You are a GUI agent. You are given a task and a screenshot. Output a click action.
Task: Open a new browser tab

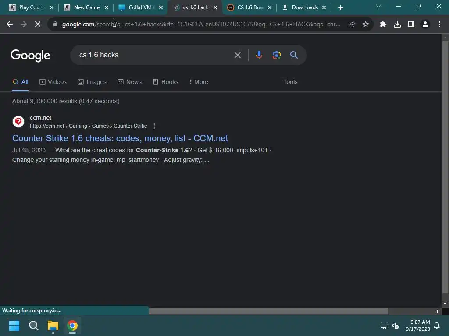click(x=340, y=7)
